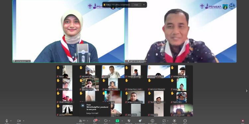
Task: Click raised hand icon on Angga Wibowo tile
Action: point(127,93)
